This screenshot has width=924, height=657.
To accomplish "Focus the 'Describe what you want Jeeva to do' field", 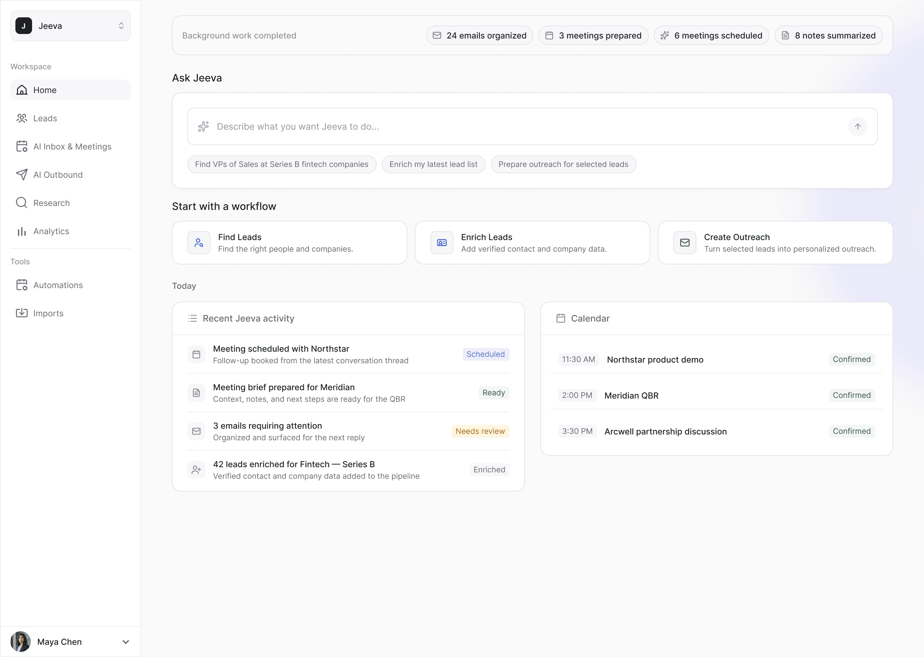I will (x=532, y=126).
